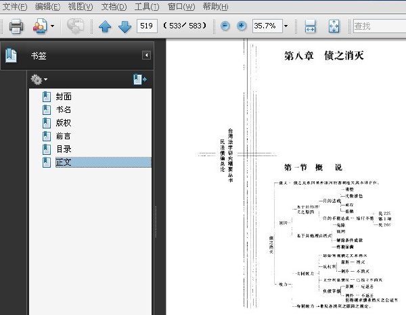
Task: Expand the collaborate icon dropdown arrow
Action: pos(52,26)
